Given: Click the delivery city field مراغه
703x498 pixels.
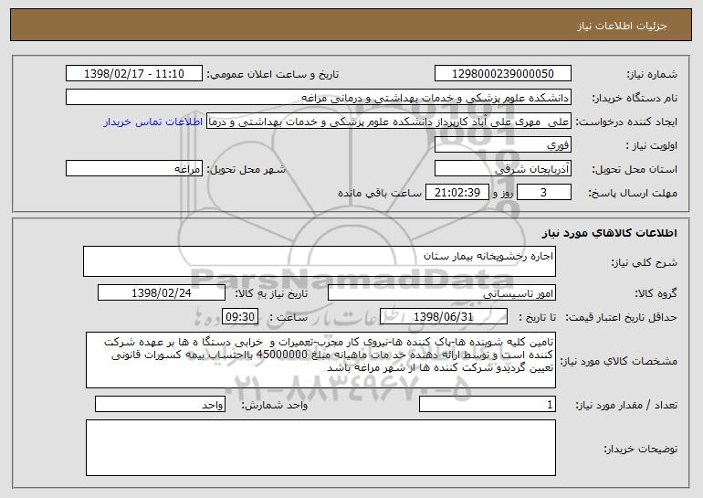Looking at the screenshot, I should coord(134,169).
